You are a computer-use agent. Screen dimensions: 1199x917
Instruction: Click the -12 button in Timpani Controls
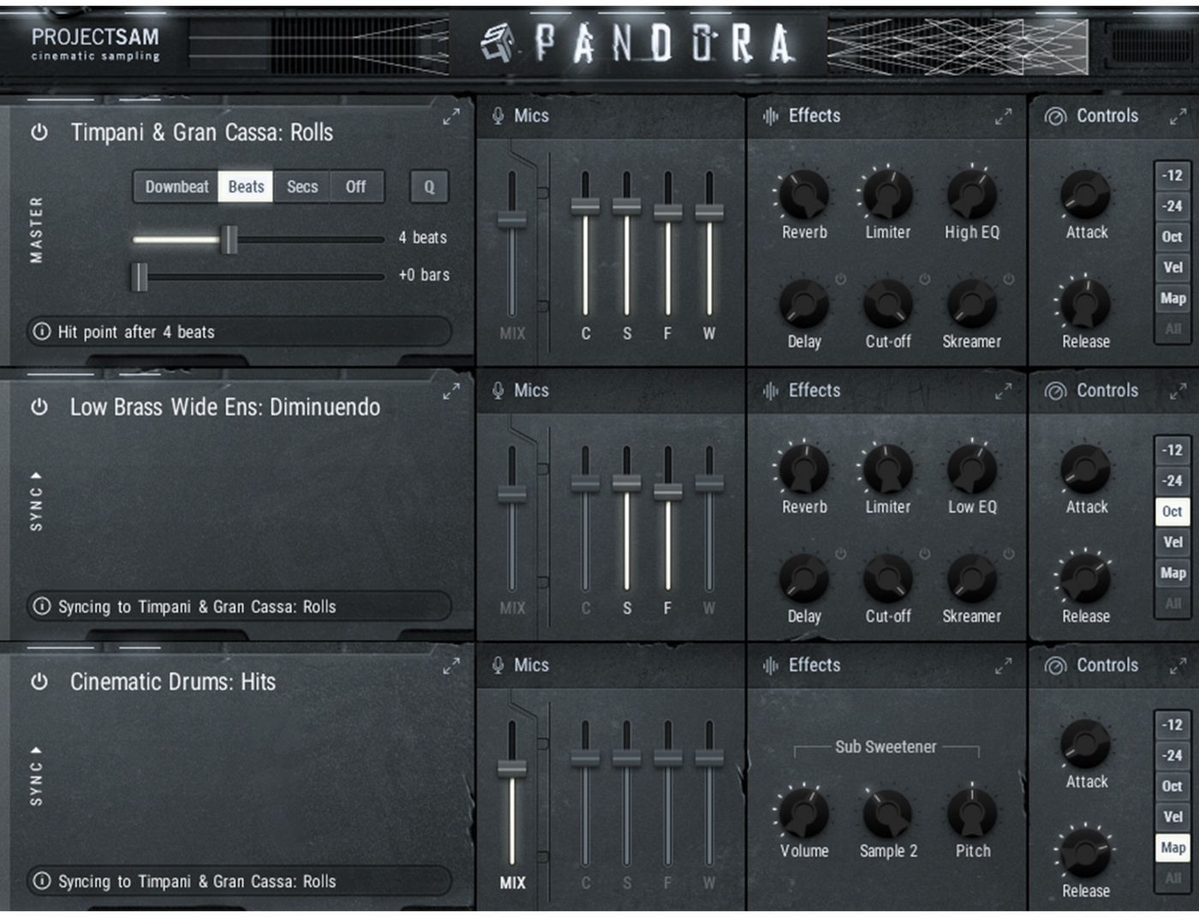coord(1172,176)
